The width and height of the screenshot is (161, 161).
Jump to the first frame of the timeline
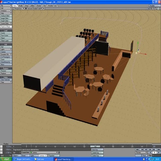pyautogui.click(x=138, y=150)
